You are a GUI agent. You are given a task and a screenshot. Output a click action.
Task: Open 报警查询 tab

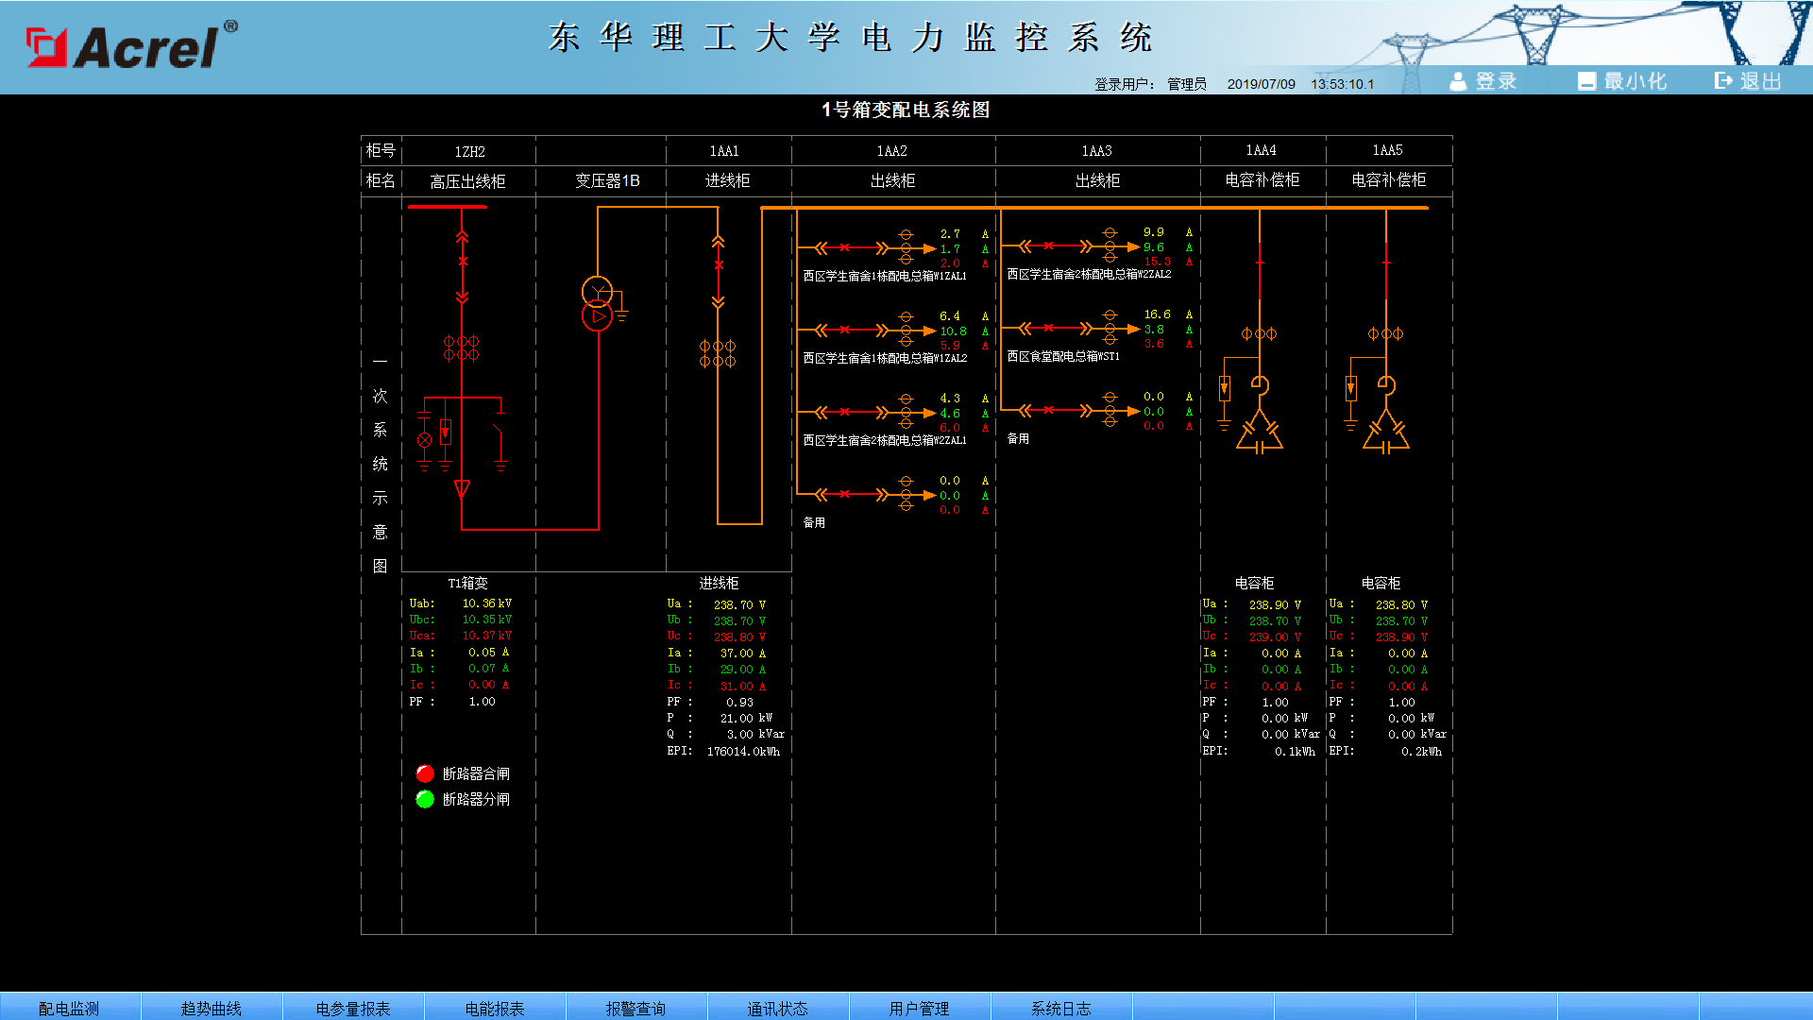(x=636, y=1008)
